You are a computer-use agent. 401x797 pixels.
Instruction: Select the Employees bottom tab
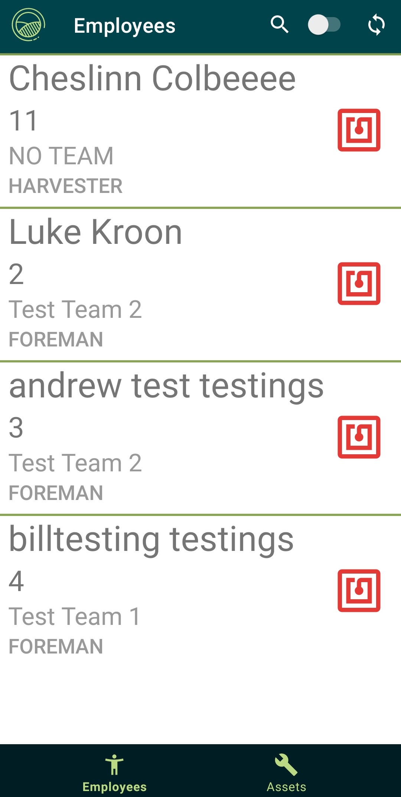[x=114, y=772]
